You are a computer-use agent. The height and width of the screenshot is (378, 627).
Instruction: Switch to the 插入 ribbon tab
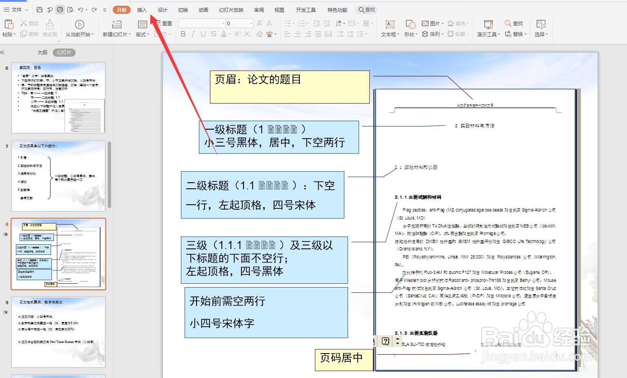[142, 9]
